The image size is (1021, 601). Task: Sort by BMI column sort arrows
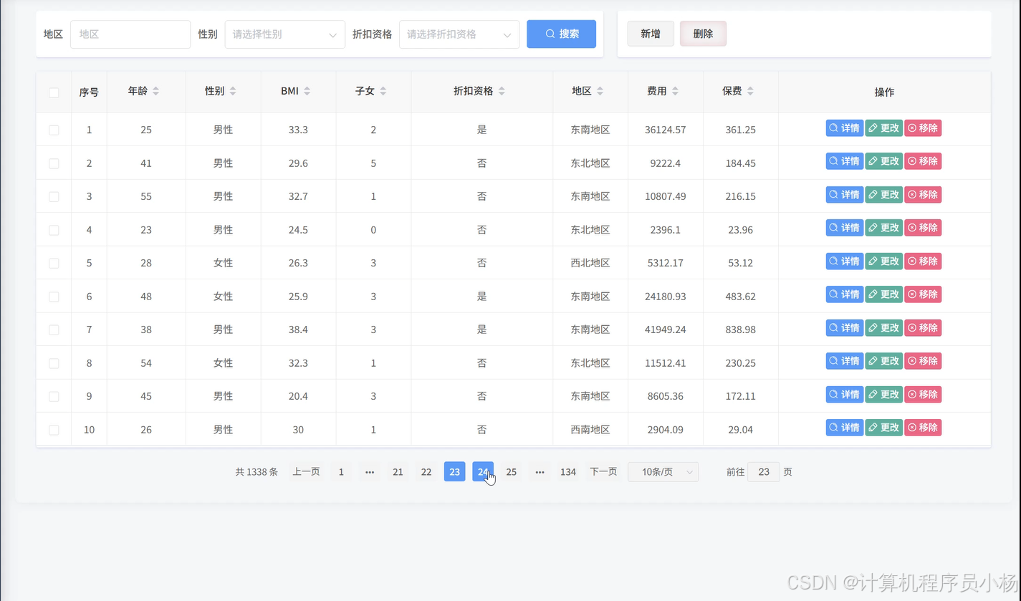click(x=307, y=91)
